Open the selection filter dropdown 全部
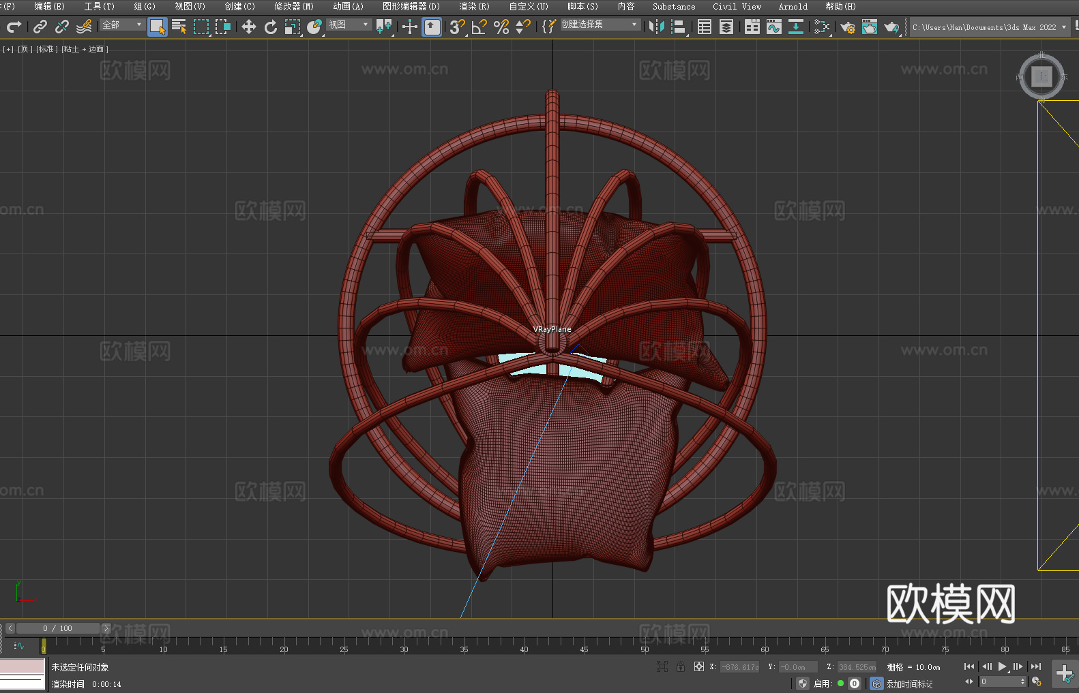The width and height of the screenshot is (1079, 693). click(x=122, y=25)
